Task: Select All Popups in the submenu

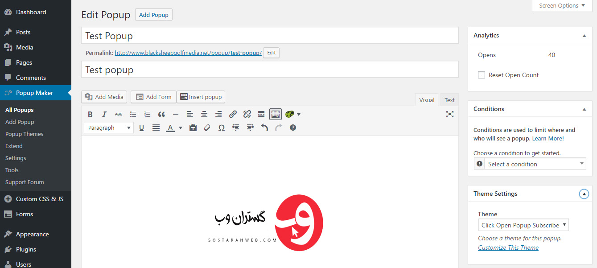Action: (20, 110)
